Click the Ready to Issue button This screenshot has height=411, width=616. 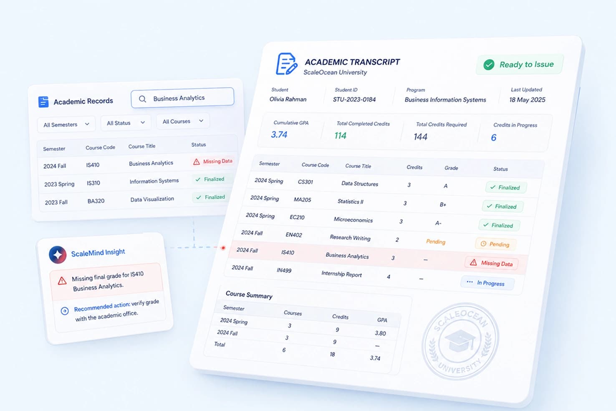[x=520, y=65]
